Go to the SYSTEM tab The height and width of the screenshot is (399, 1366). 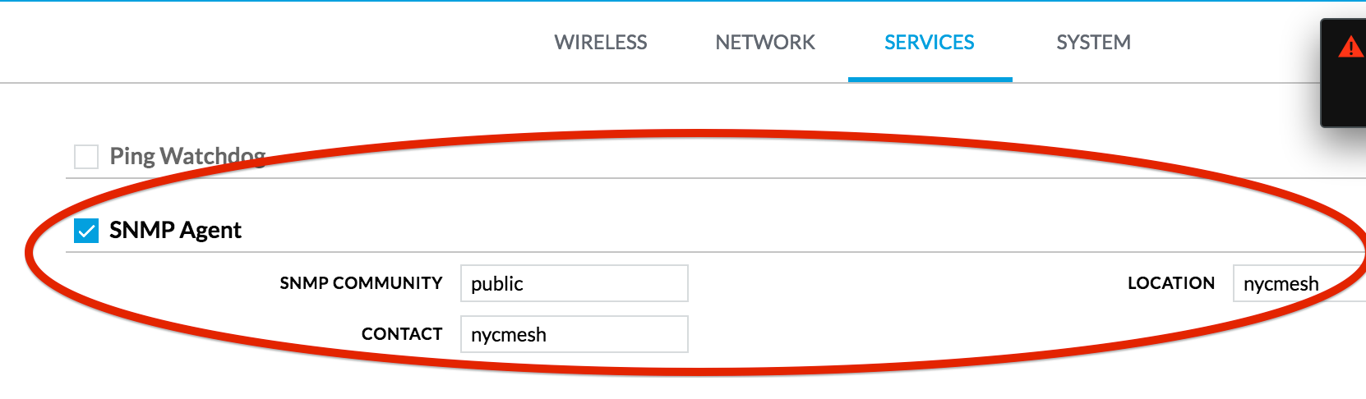pyautogui.click(x=1093, y=42)
